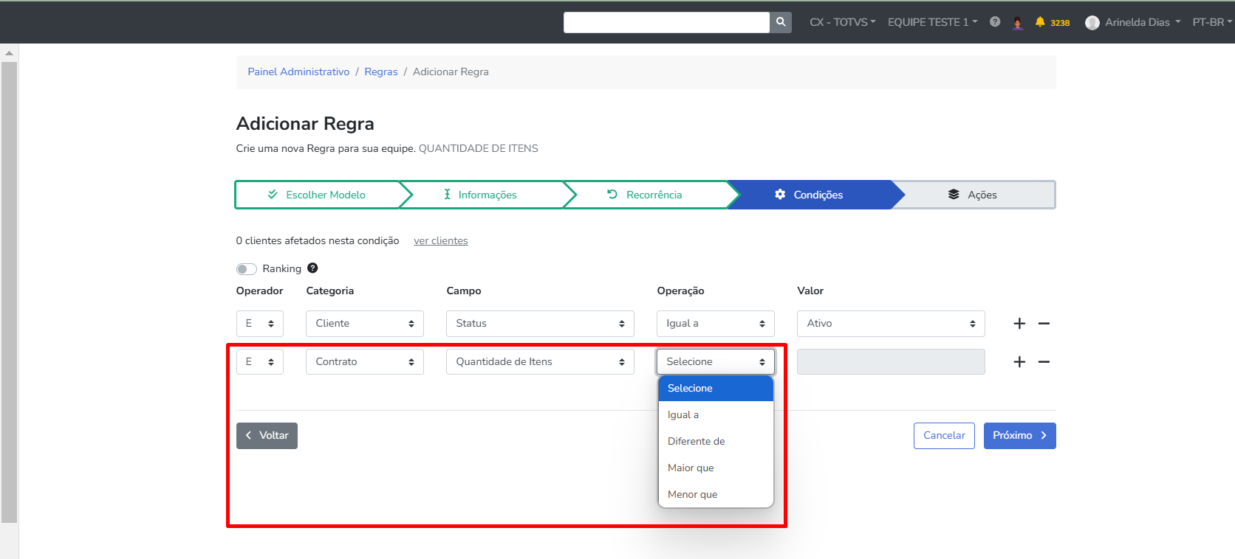Open the help question mark icon

995,22
